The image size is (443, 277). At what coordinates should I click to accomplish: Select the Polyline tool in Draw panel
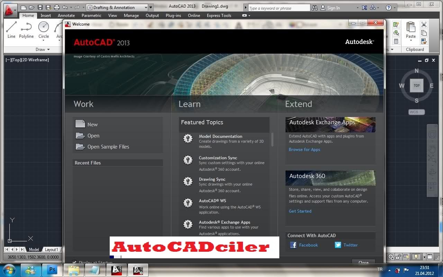click(26, 30)
